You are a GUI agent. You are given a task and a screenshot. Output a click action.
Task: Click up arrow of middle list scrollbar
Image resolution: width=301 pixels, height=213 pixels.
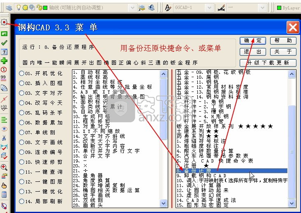(164, 74)
